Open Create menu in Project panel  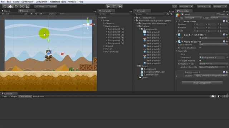click(x=139, y=14)
